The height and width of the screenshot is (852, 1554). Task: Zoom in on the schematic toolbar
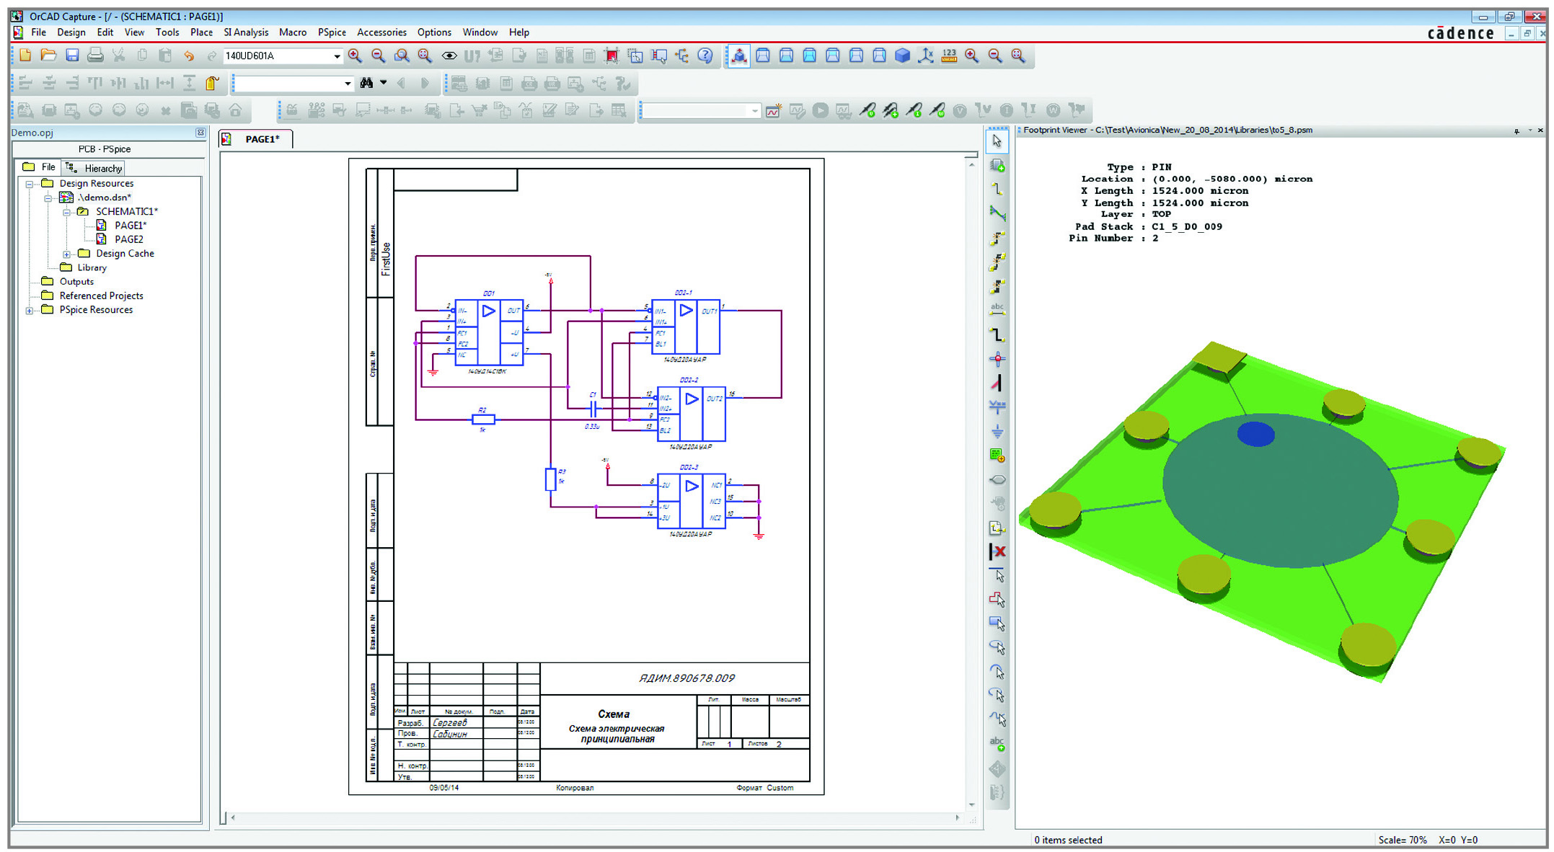pos(355,56)
